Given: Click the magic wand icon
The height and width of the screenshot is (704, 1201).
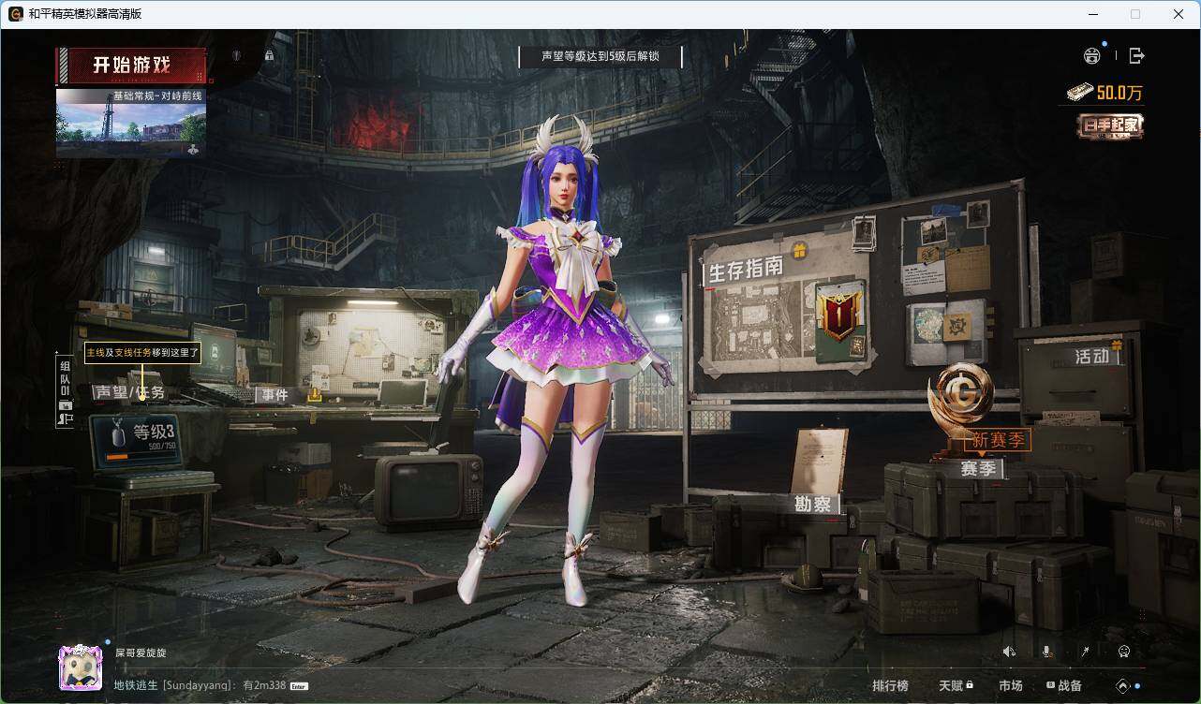Looking at the screenshot, I should point(1085,652).
